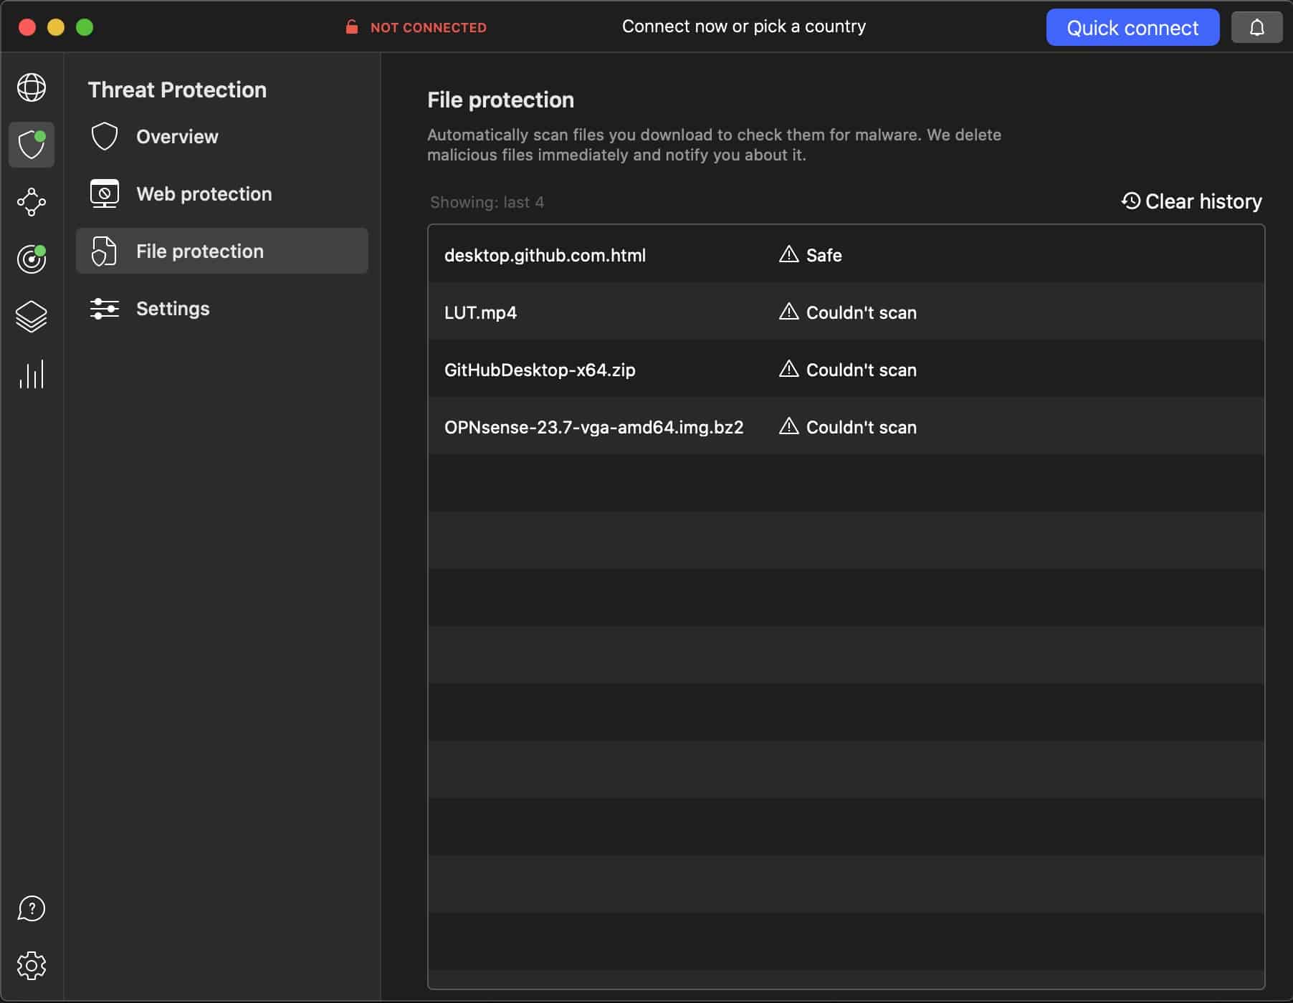This screenshot has height=1003, width=1293.
Task: Click Couldn't scan status for LUT.mp4
Action: [x=862, y=313]
